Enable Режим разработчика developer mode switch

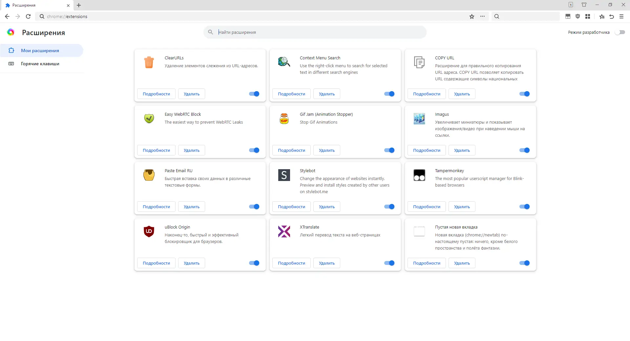pyautogui.click(x=620, y=32)
